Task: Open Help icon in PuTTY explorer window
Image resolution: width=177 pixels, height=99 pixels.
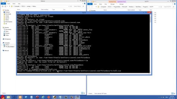Action: pos(175,4)
